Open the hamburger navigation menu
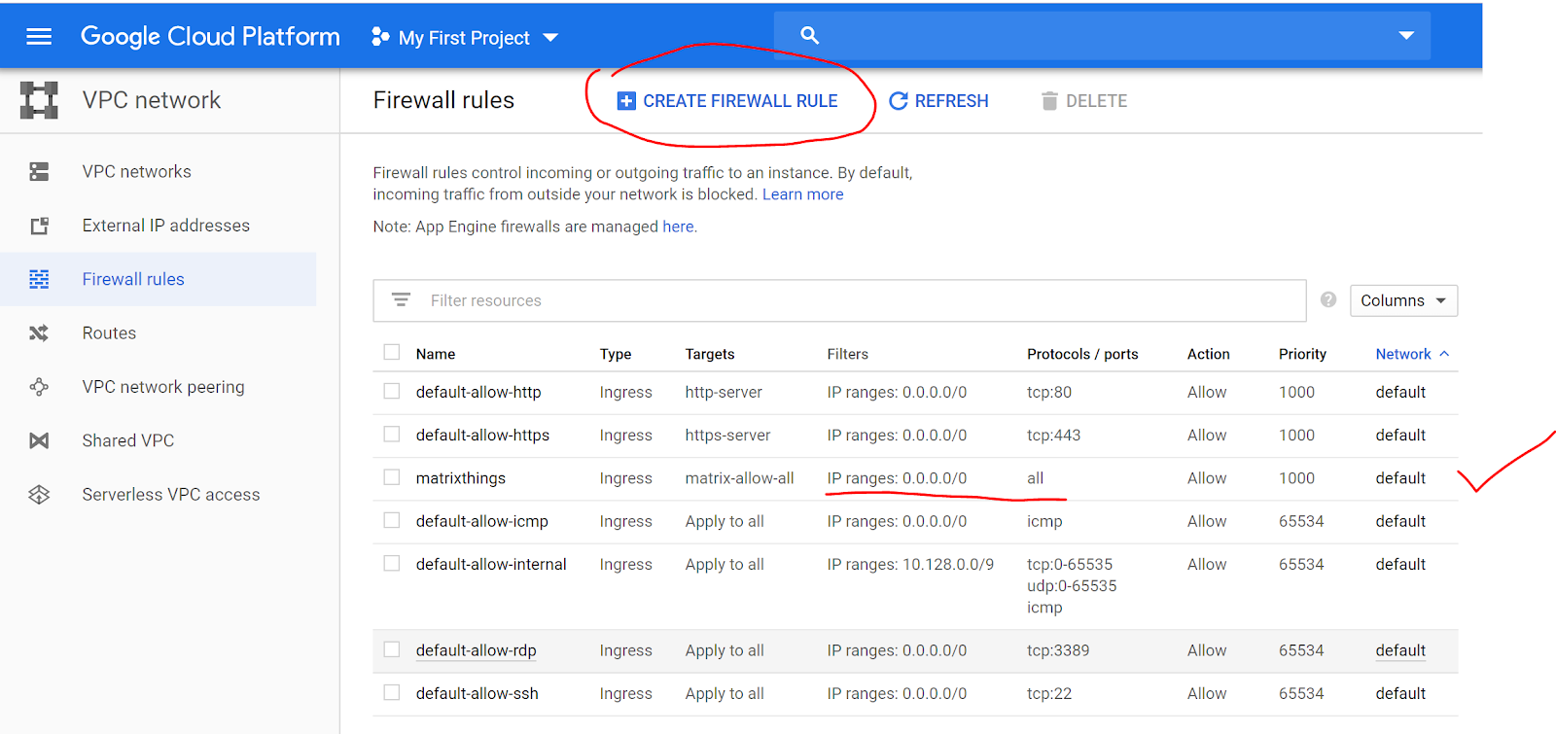 pyautogui.click(x=39, y=37)
